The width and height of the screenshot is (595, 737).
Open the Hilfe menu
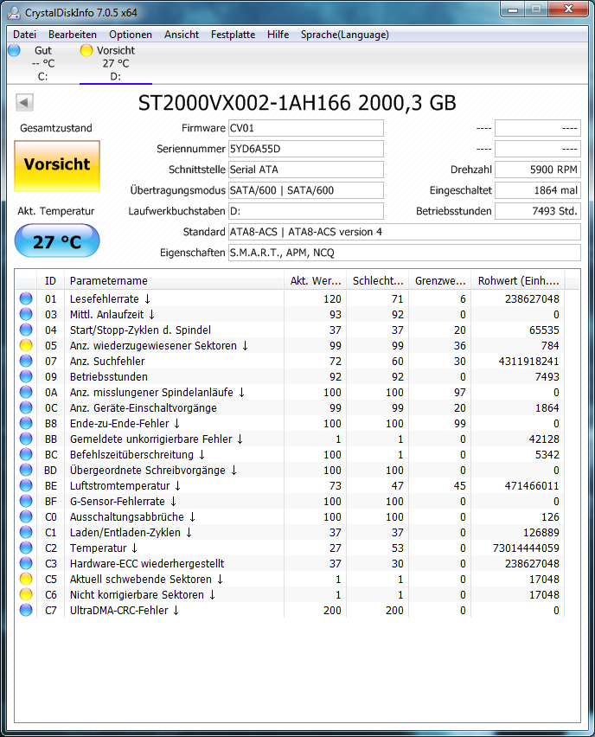click(278, 35)
